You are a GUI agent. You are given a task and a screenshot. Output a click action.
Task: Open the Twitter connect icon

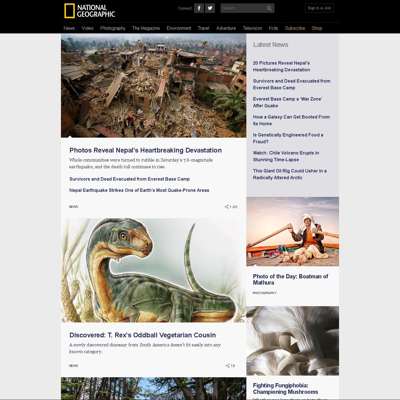[x=210, y=8]
